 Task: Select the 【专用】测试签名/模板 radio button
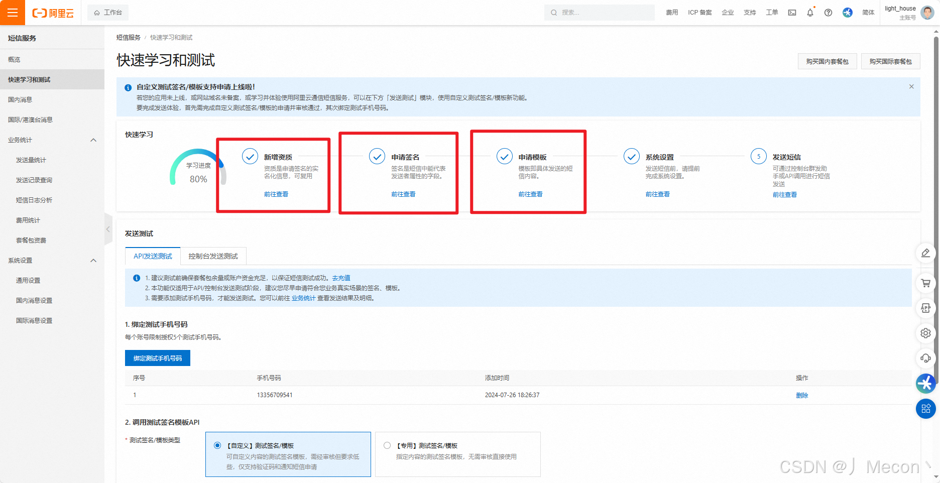click(387, 445)
